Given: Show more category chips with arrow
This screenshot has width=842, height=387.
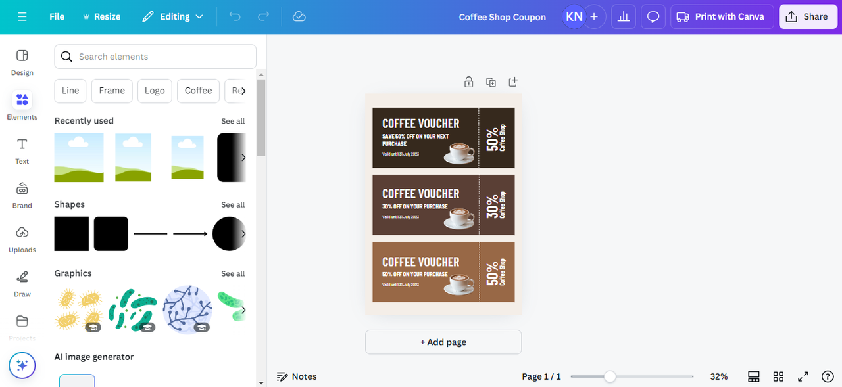Looking at the screenshot, I should 243,91.
